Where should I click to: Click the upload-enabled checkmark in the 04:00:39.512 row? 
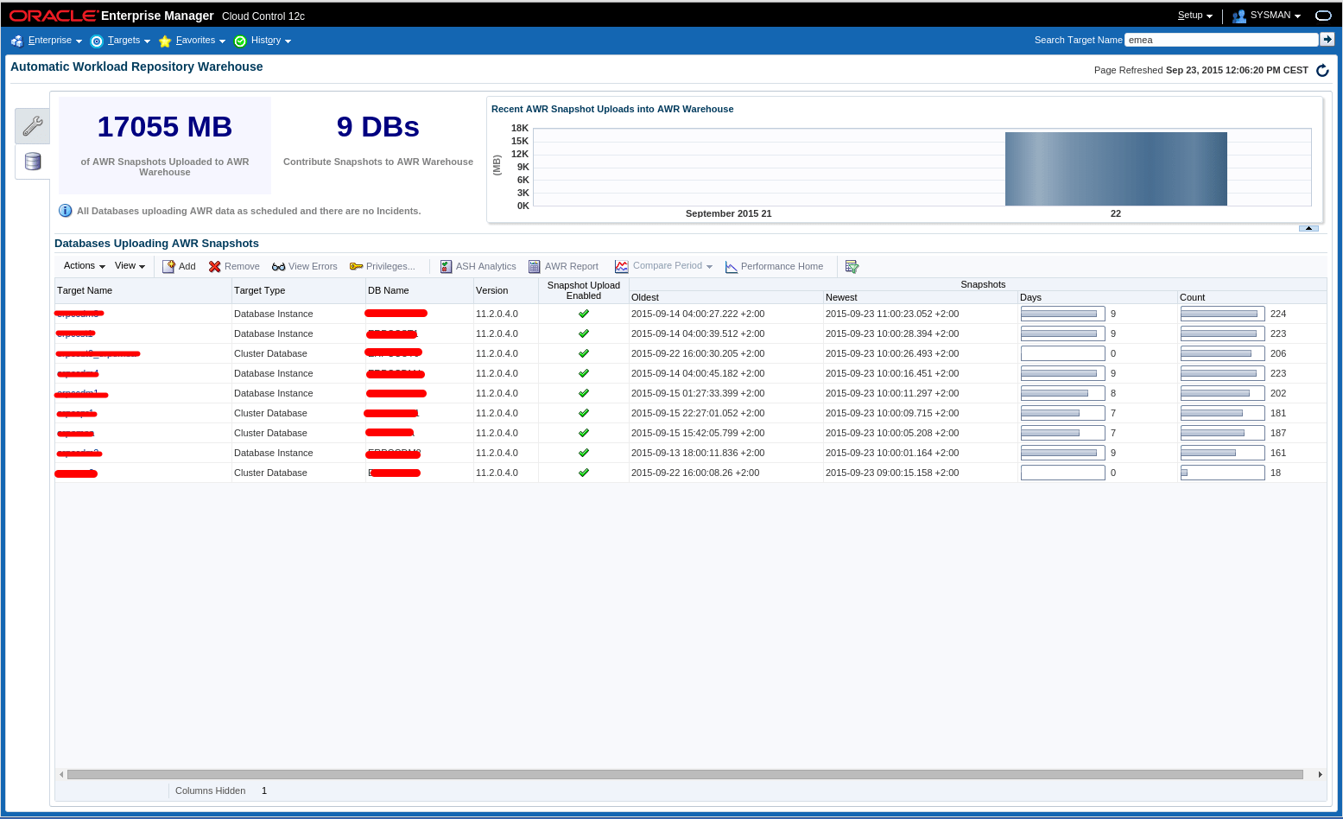(584, 333)
